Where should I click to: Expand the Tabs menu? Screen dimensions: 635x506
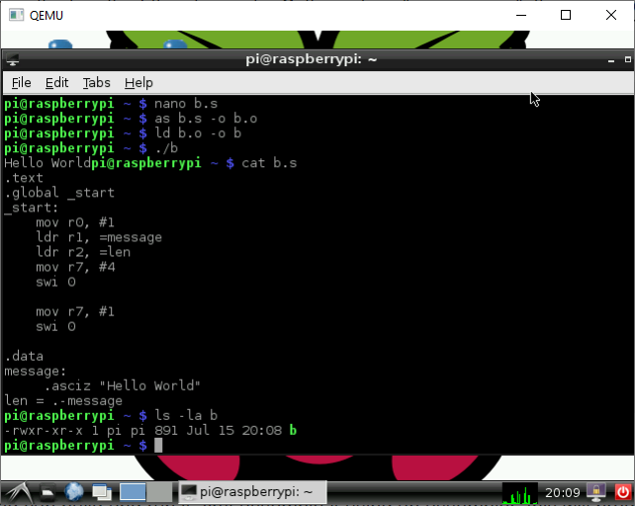pos(96,82)
